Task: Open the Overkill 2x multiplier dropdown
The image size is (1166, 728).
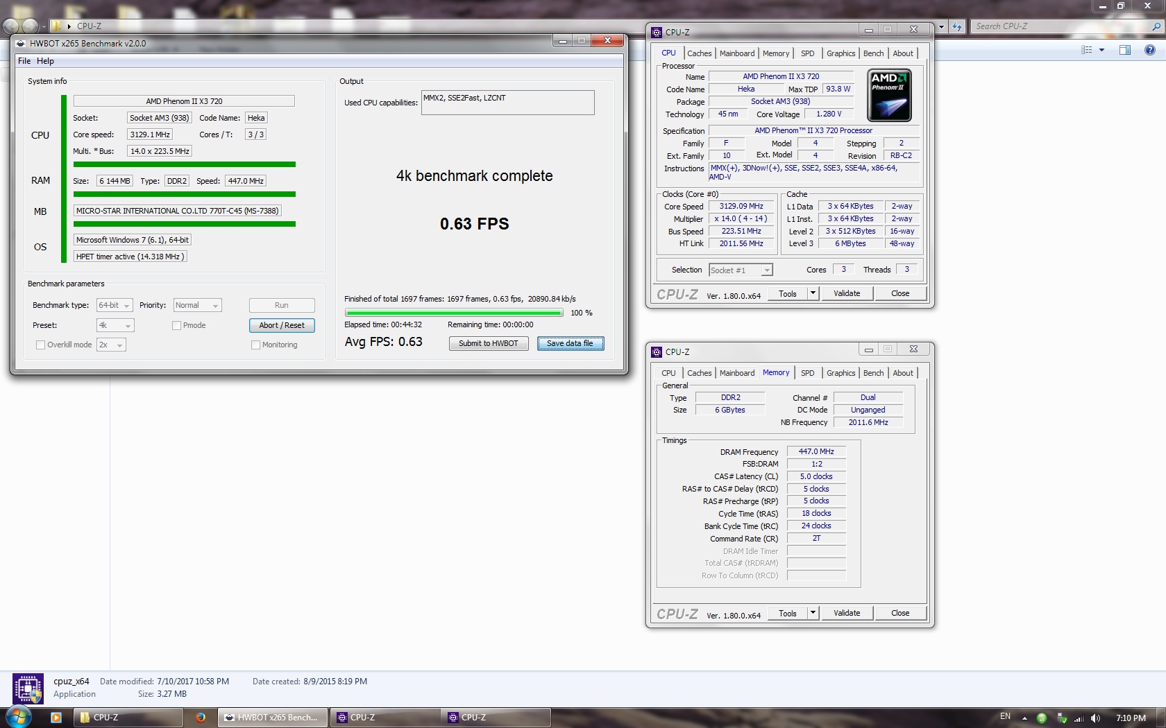Action: point(111,345)
